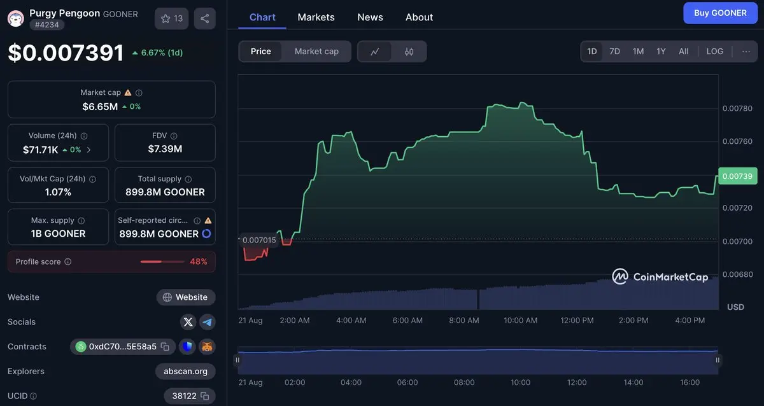Select the 1D time range

click(x=592, y=52)
